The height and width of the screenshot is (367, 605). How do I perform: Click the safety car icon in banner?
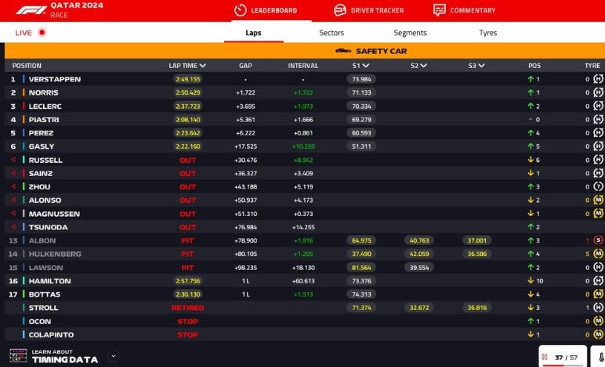(342, 51)
